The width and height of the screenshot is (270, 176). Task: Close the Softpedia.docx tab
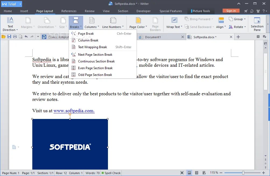pyautogui.click(x=231, y=37)
